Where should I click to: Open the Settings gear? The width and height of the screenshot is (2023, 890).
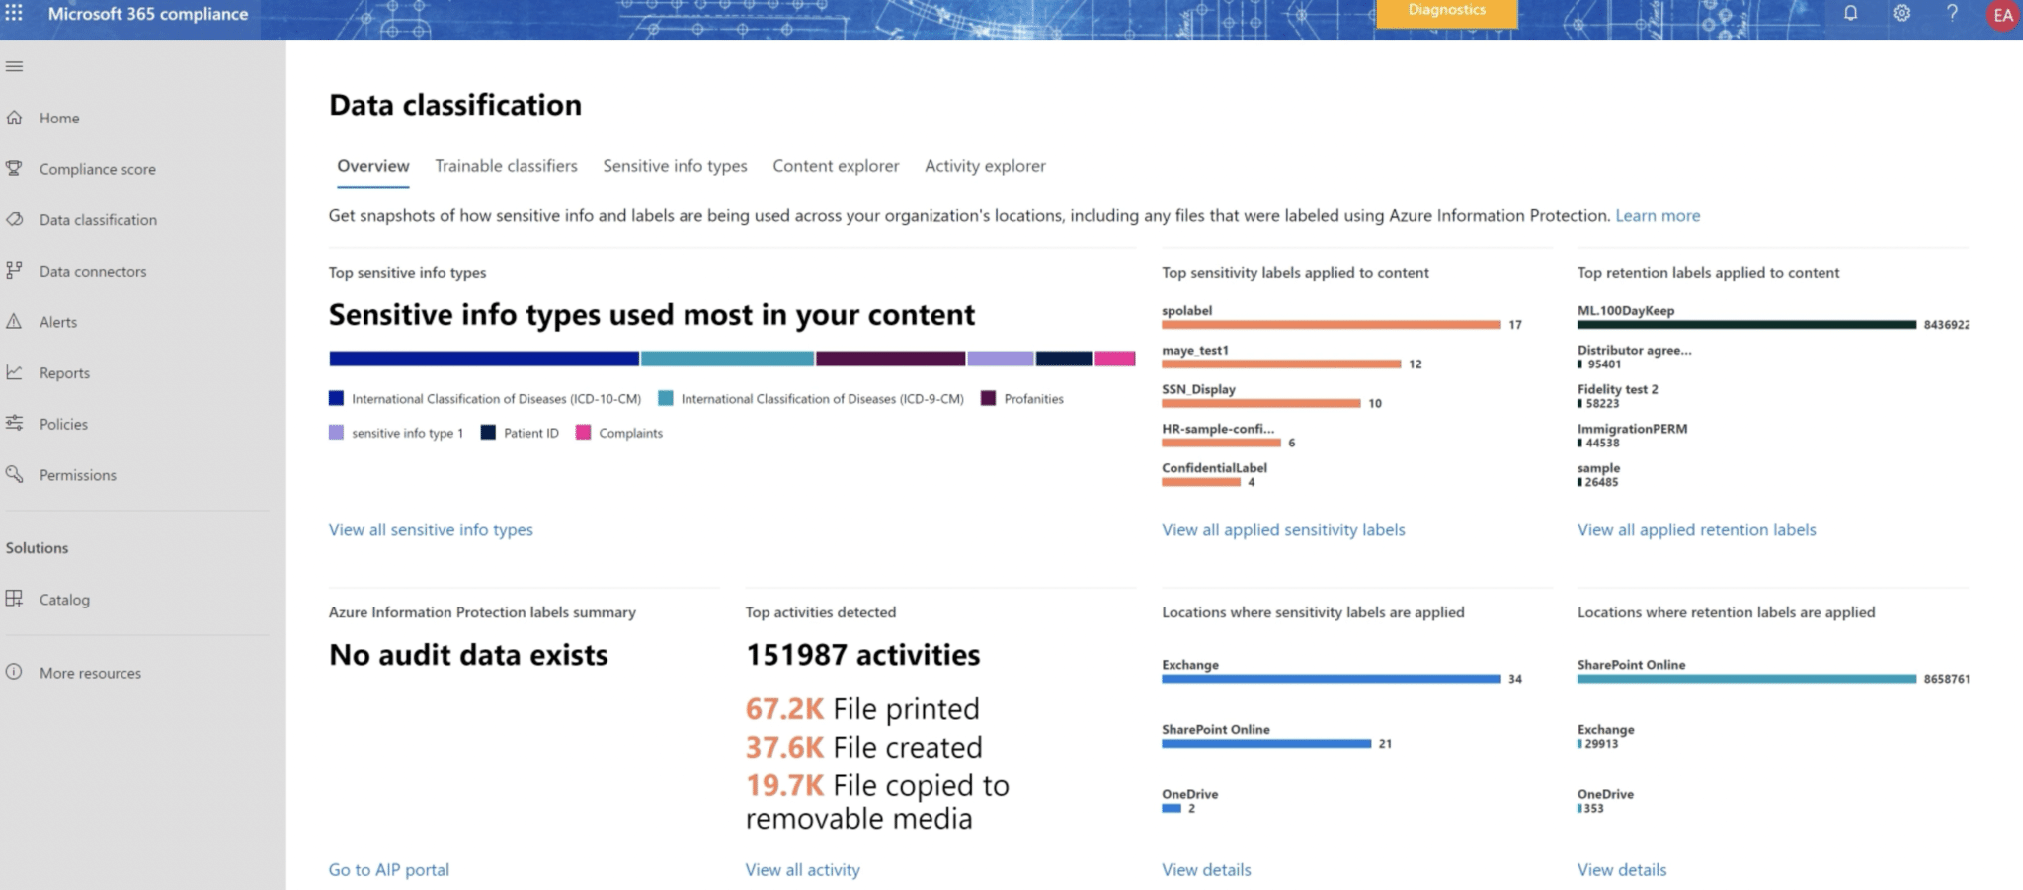[1901, 14]
